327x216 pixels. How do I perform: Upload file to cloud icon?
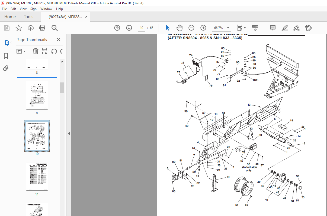[31, 28]
